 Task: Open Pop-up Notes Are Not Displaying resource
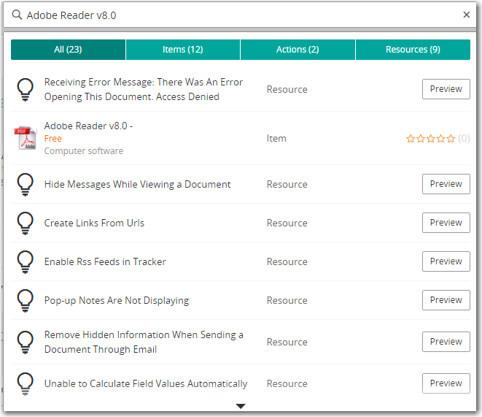tap(117, 300)
